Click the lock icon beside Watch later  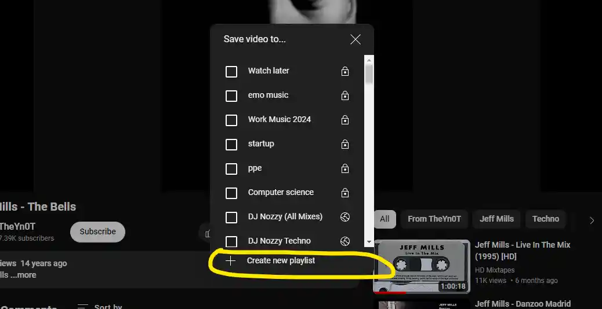pos(345,71)
